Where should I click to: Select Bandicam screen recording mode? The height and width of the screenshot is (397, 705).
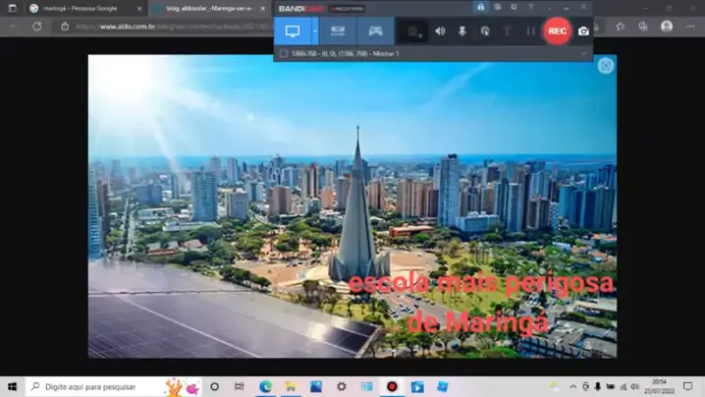(x=293, y=30)
